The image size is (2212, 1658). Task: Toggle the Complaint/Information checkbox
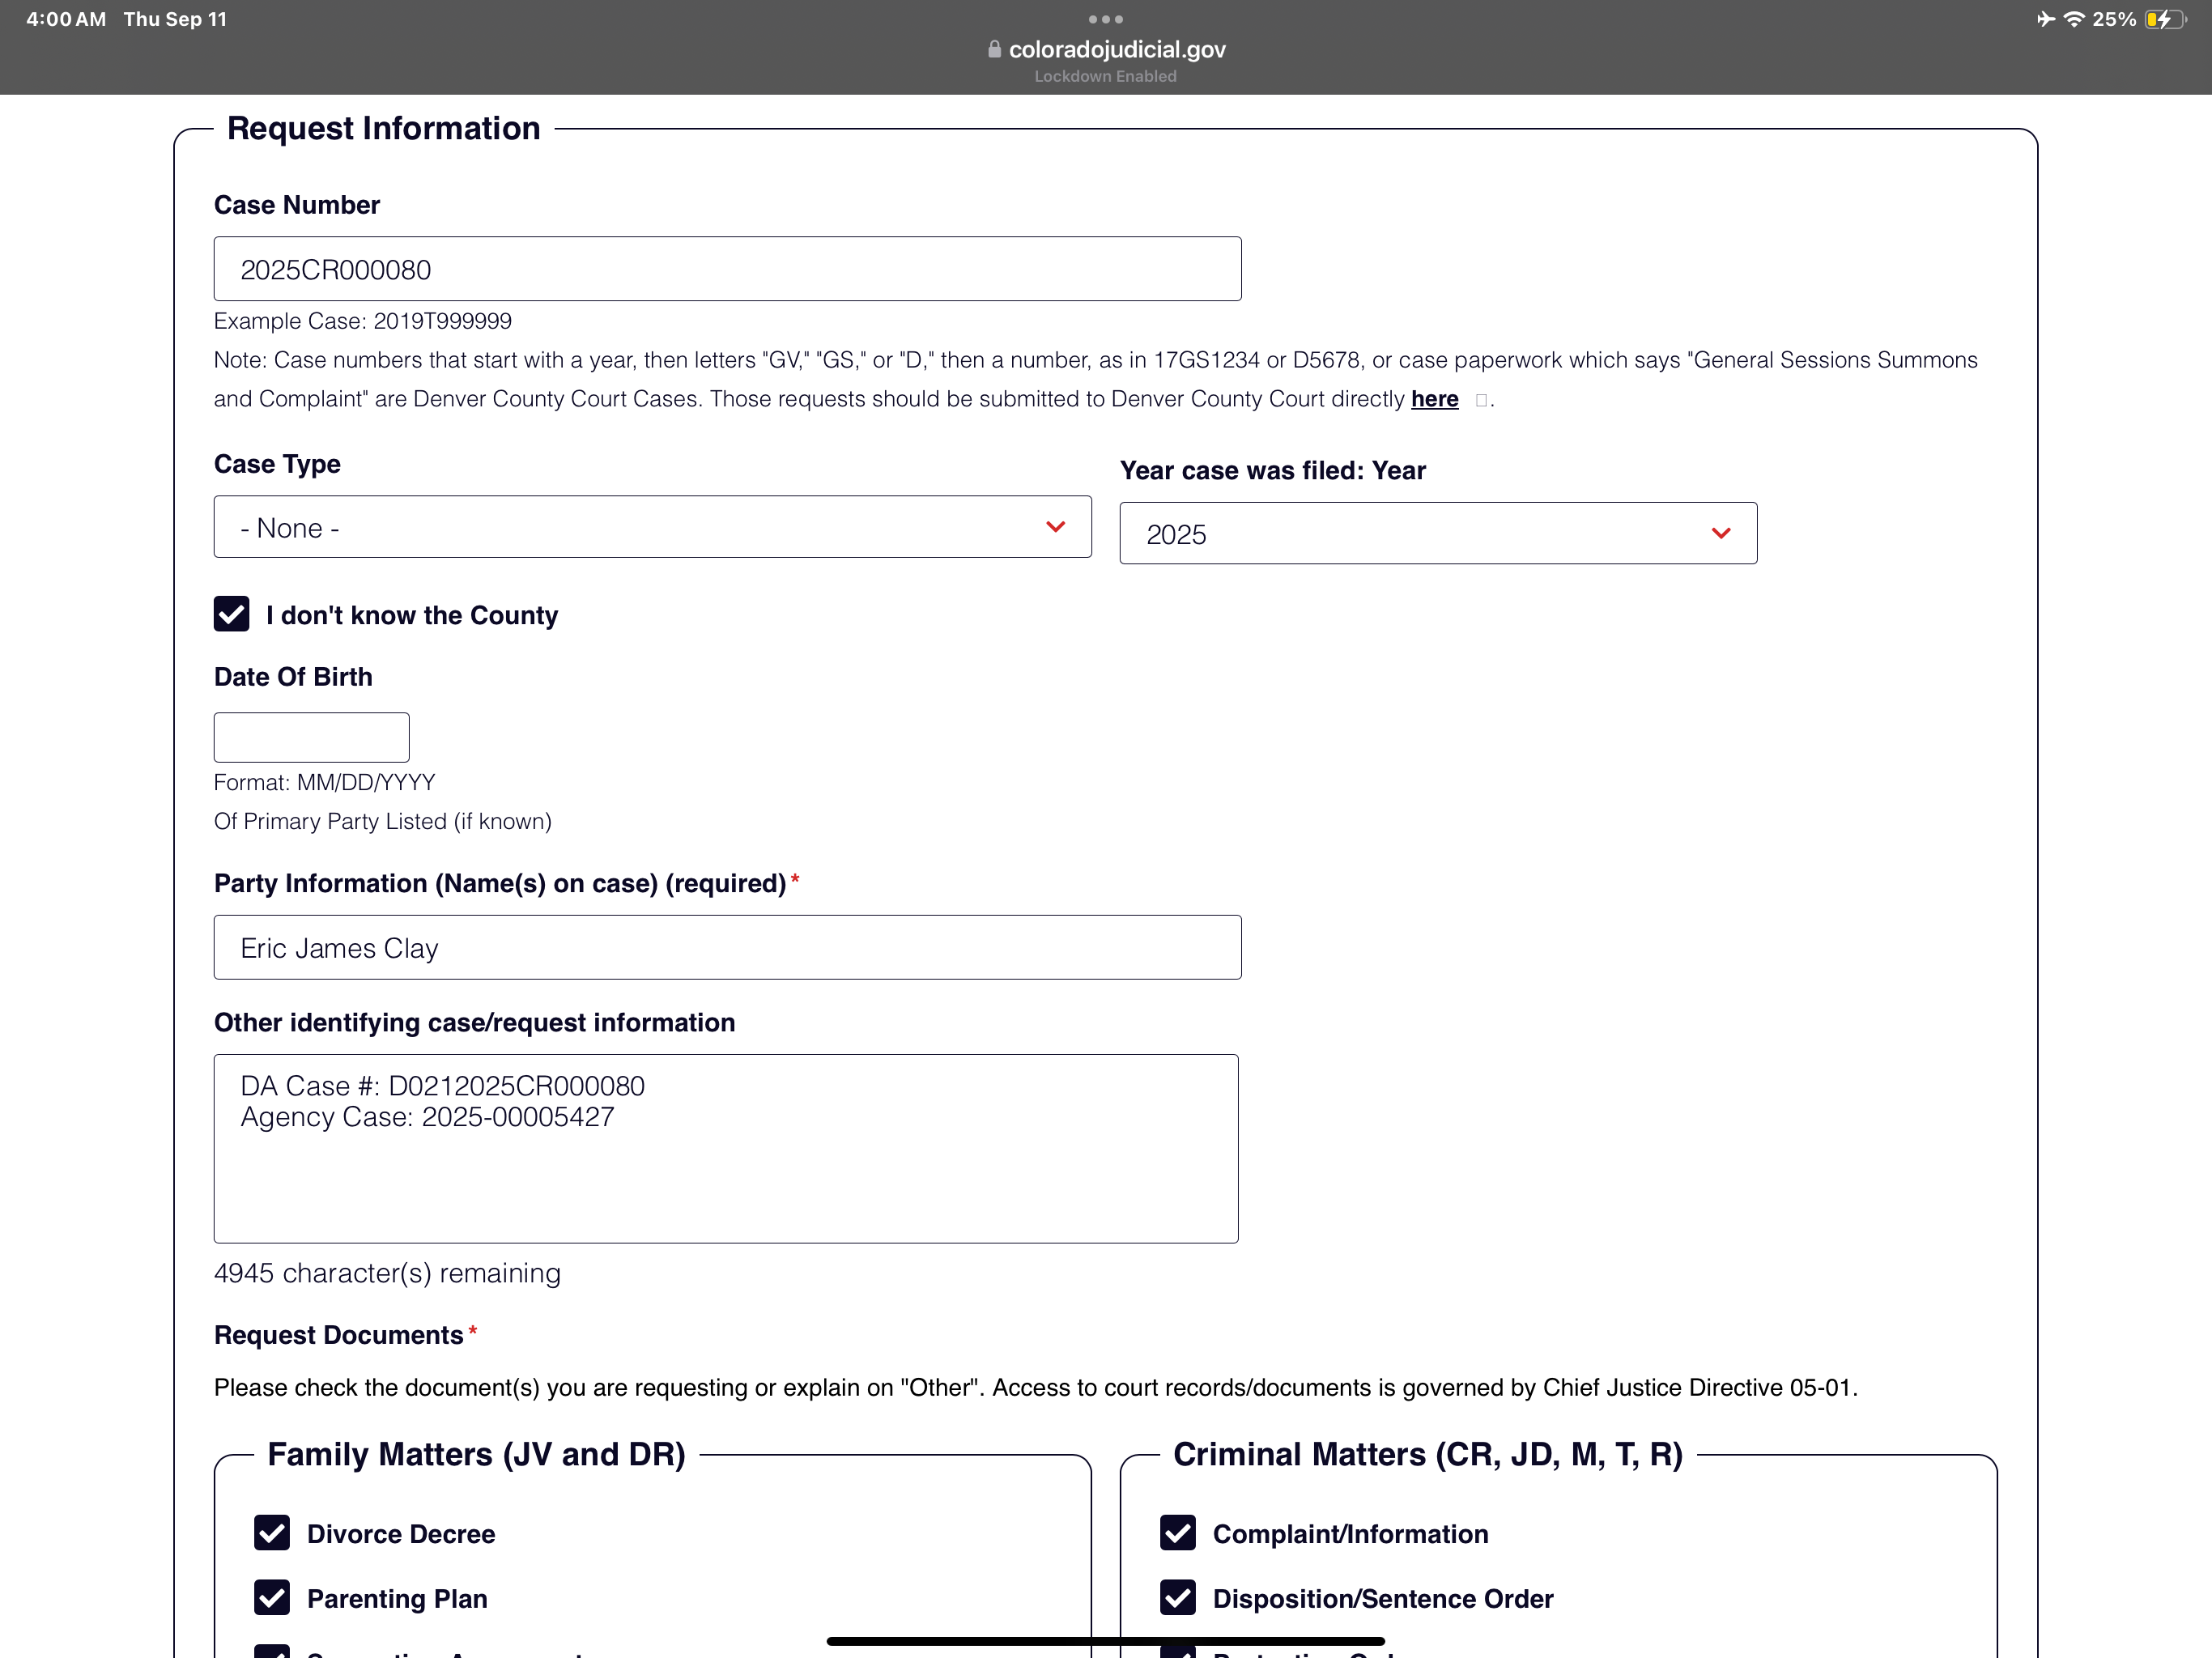[1177, 1532]
